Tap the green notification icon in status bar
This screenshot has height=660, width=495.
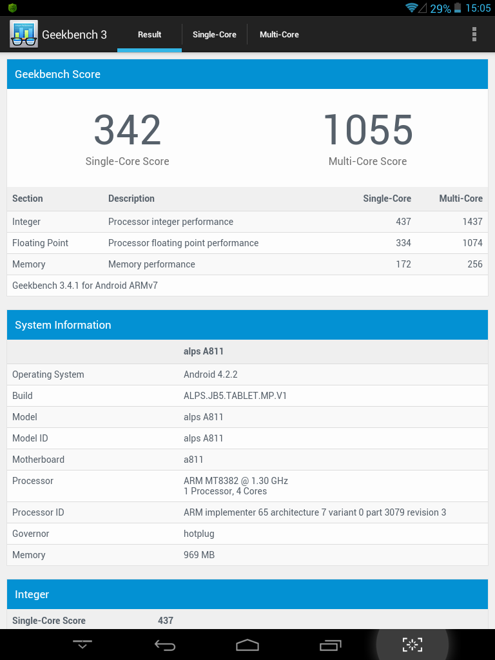[12, 8]
